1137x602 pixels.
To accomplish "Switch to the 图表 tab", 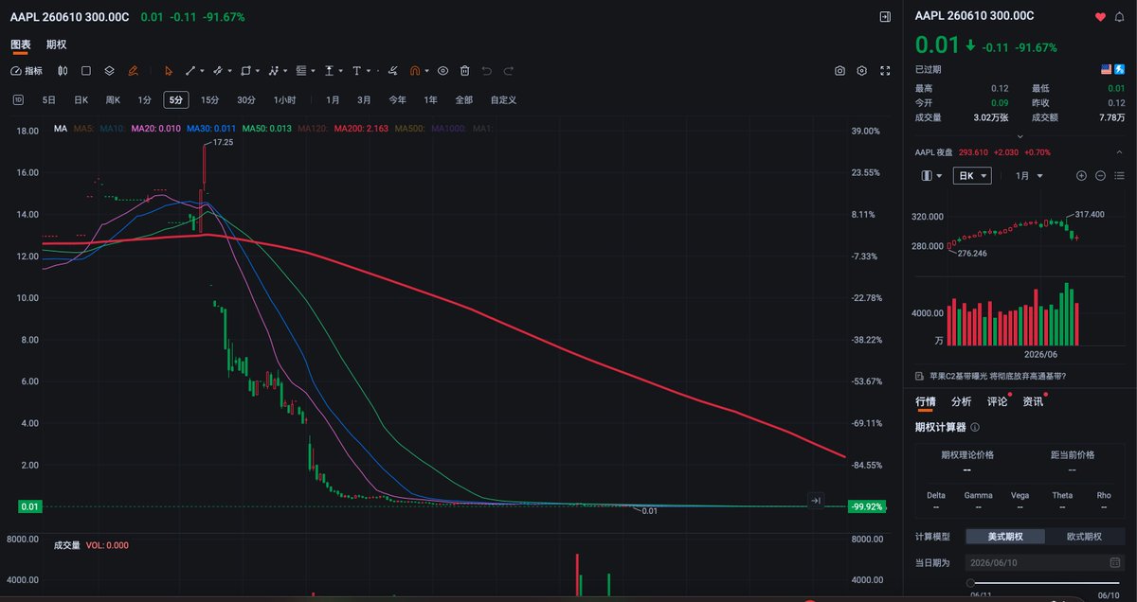I will pos(21,44).
